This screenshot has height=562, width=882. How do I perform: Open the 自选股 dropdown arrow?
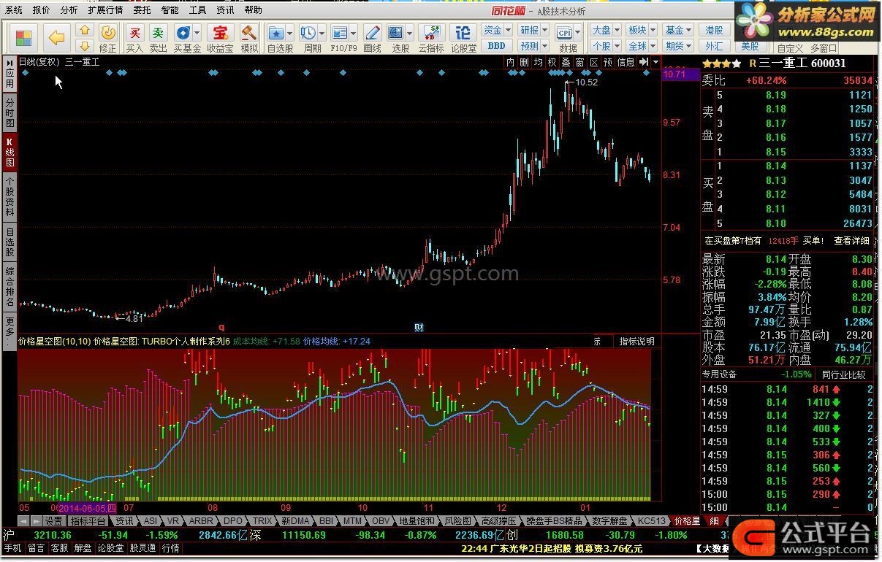coord(290,34)
